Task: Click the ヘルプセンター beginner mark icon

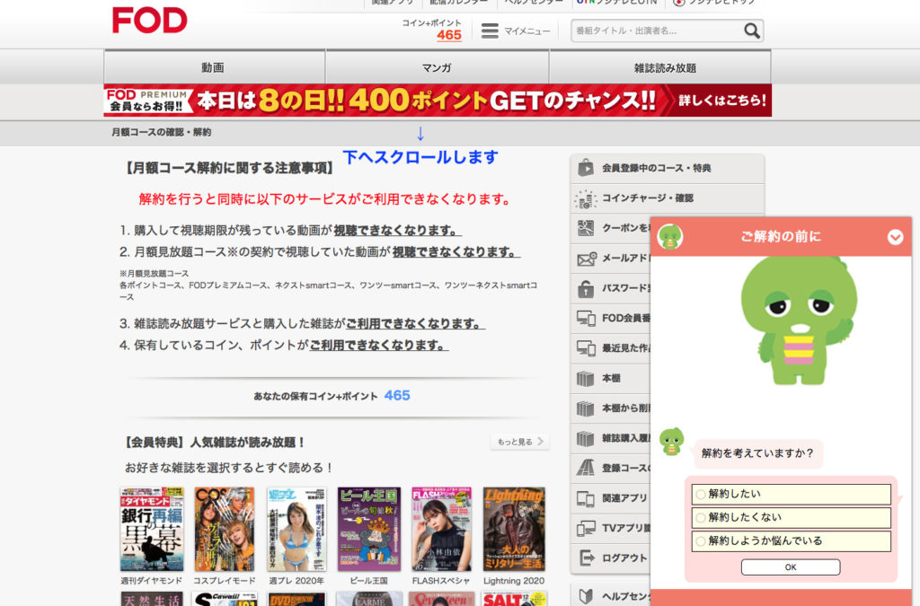Action: (x=585, y=596)
